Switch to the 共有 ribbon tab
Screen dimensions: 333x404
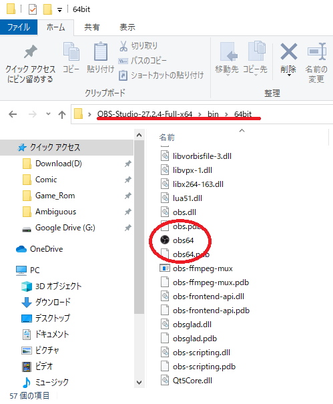coord(91,27)
